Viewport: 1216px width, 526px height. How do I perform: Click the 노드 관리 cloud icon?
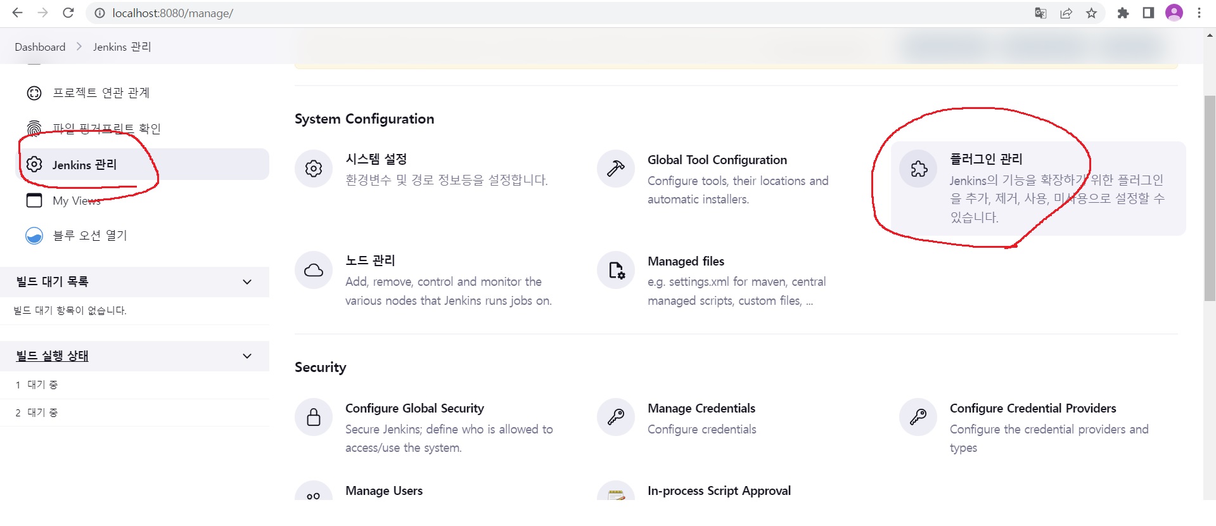(314, 271)
